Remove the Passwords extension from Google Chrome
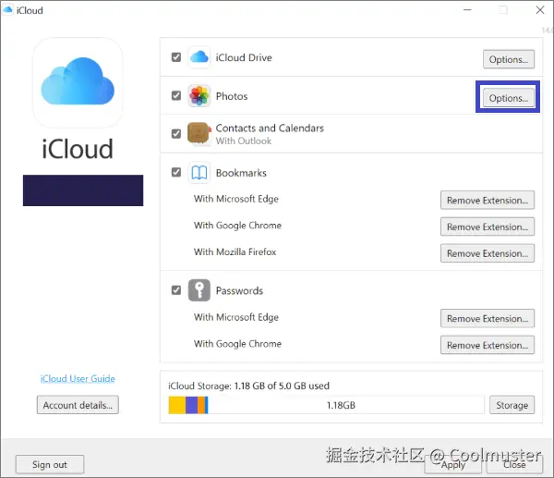 (x=488, y=345)
